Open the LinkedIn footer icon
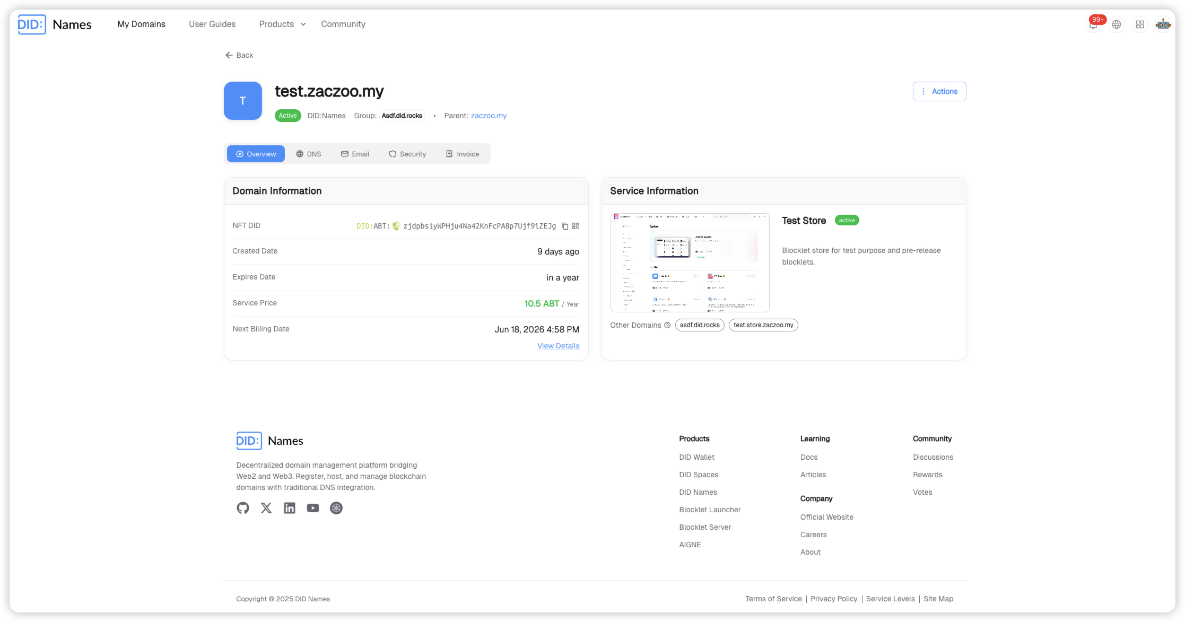Viewport: 1185px width, 622px height. coord(290,508)
